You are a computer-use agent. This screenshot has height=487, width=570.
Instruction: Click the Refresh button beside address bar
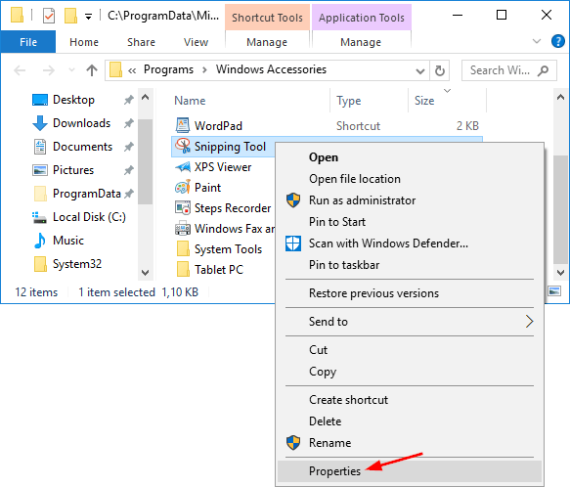pos(440,70)
